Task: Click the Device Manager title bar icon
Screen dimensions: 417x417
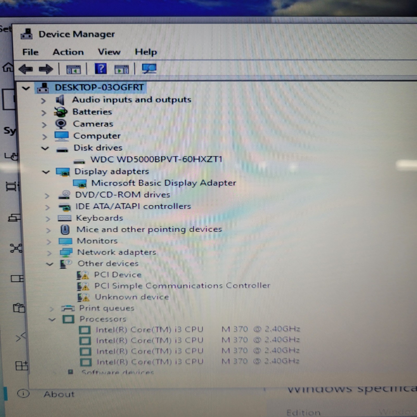Action: pyautogui.click(x=27, y=34)
